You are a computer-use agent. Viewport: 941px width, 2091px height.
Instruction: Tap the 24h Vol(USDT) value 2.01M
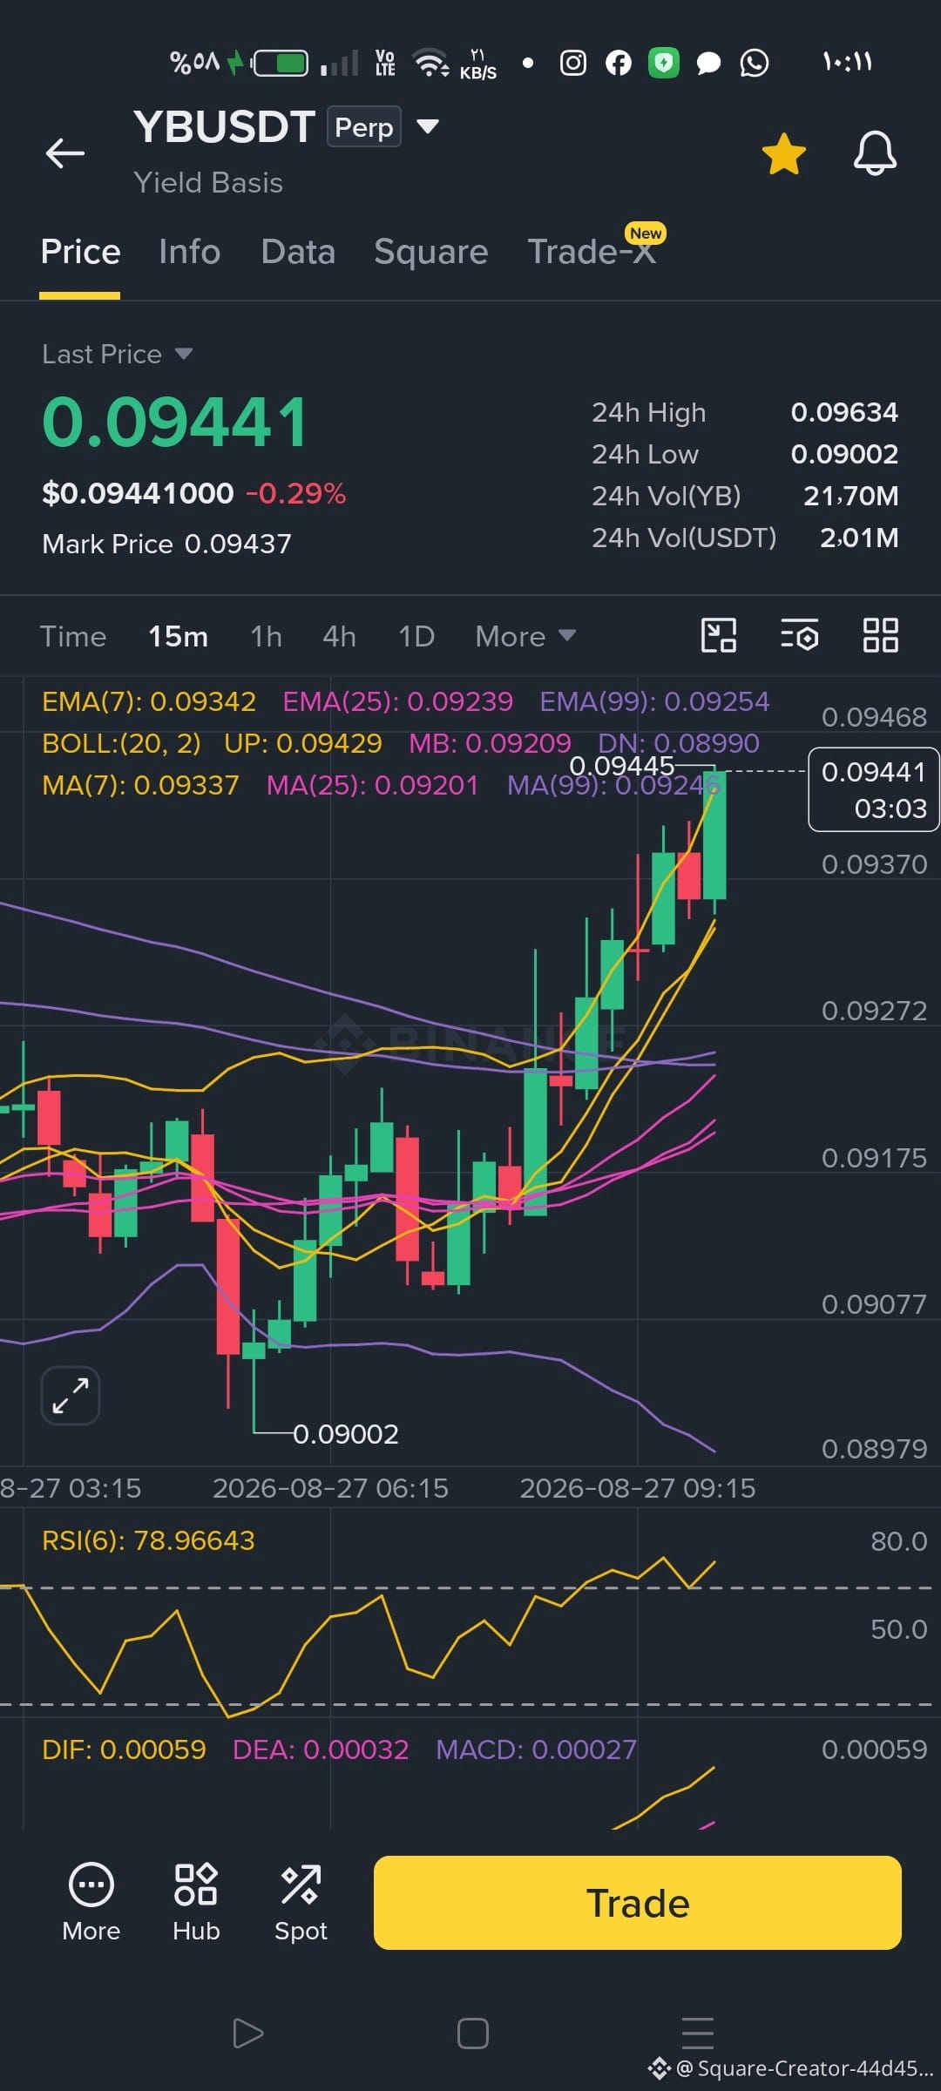pos(859,538)
